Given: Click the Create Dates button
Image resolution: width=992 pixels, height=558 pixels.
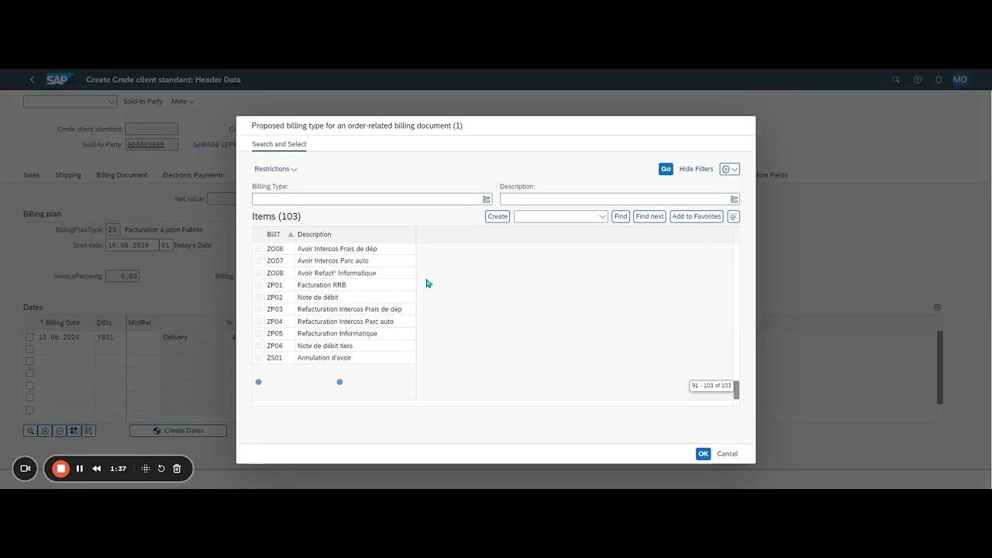Looking at the screenshot, I should [178, 431].
